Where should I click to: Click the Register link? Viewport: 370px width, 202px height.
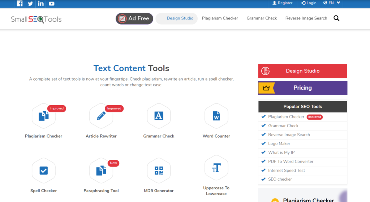[x=283, y=3]
